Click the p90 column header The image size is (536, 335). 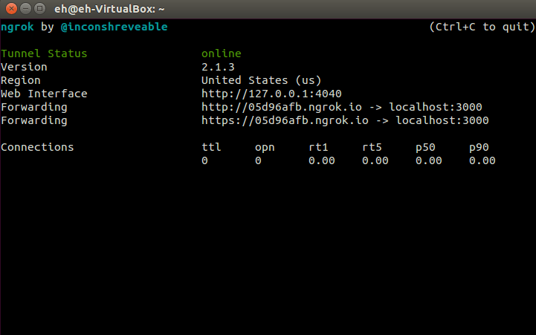[x=479, y=147]
